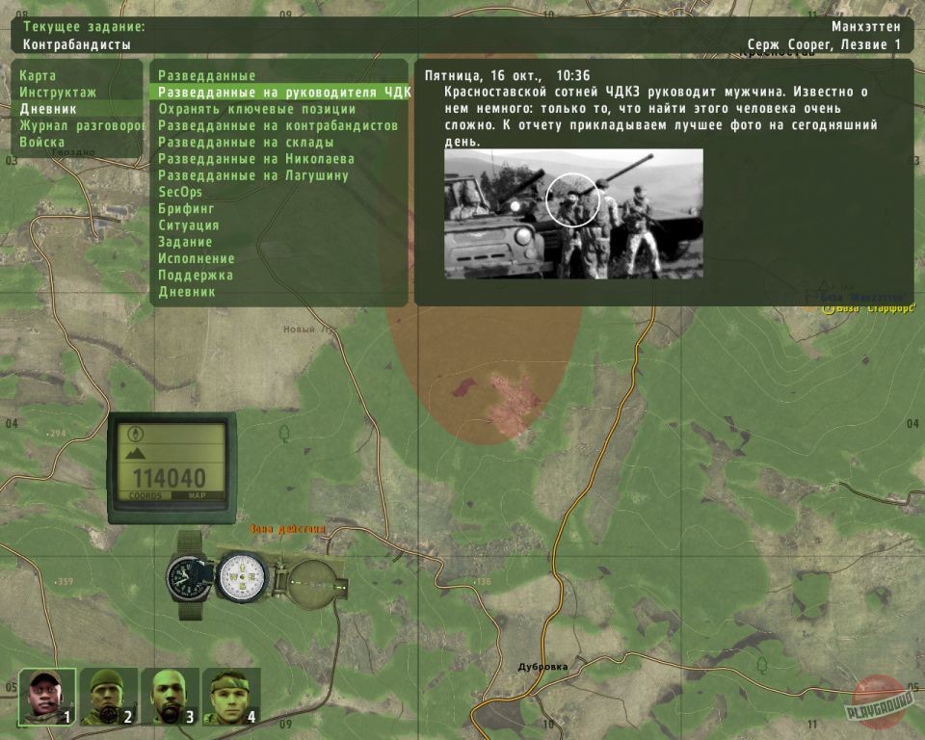
Task: Click the black-and-white intel photo
Action: pyautogui.click(x=573, y=213)
